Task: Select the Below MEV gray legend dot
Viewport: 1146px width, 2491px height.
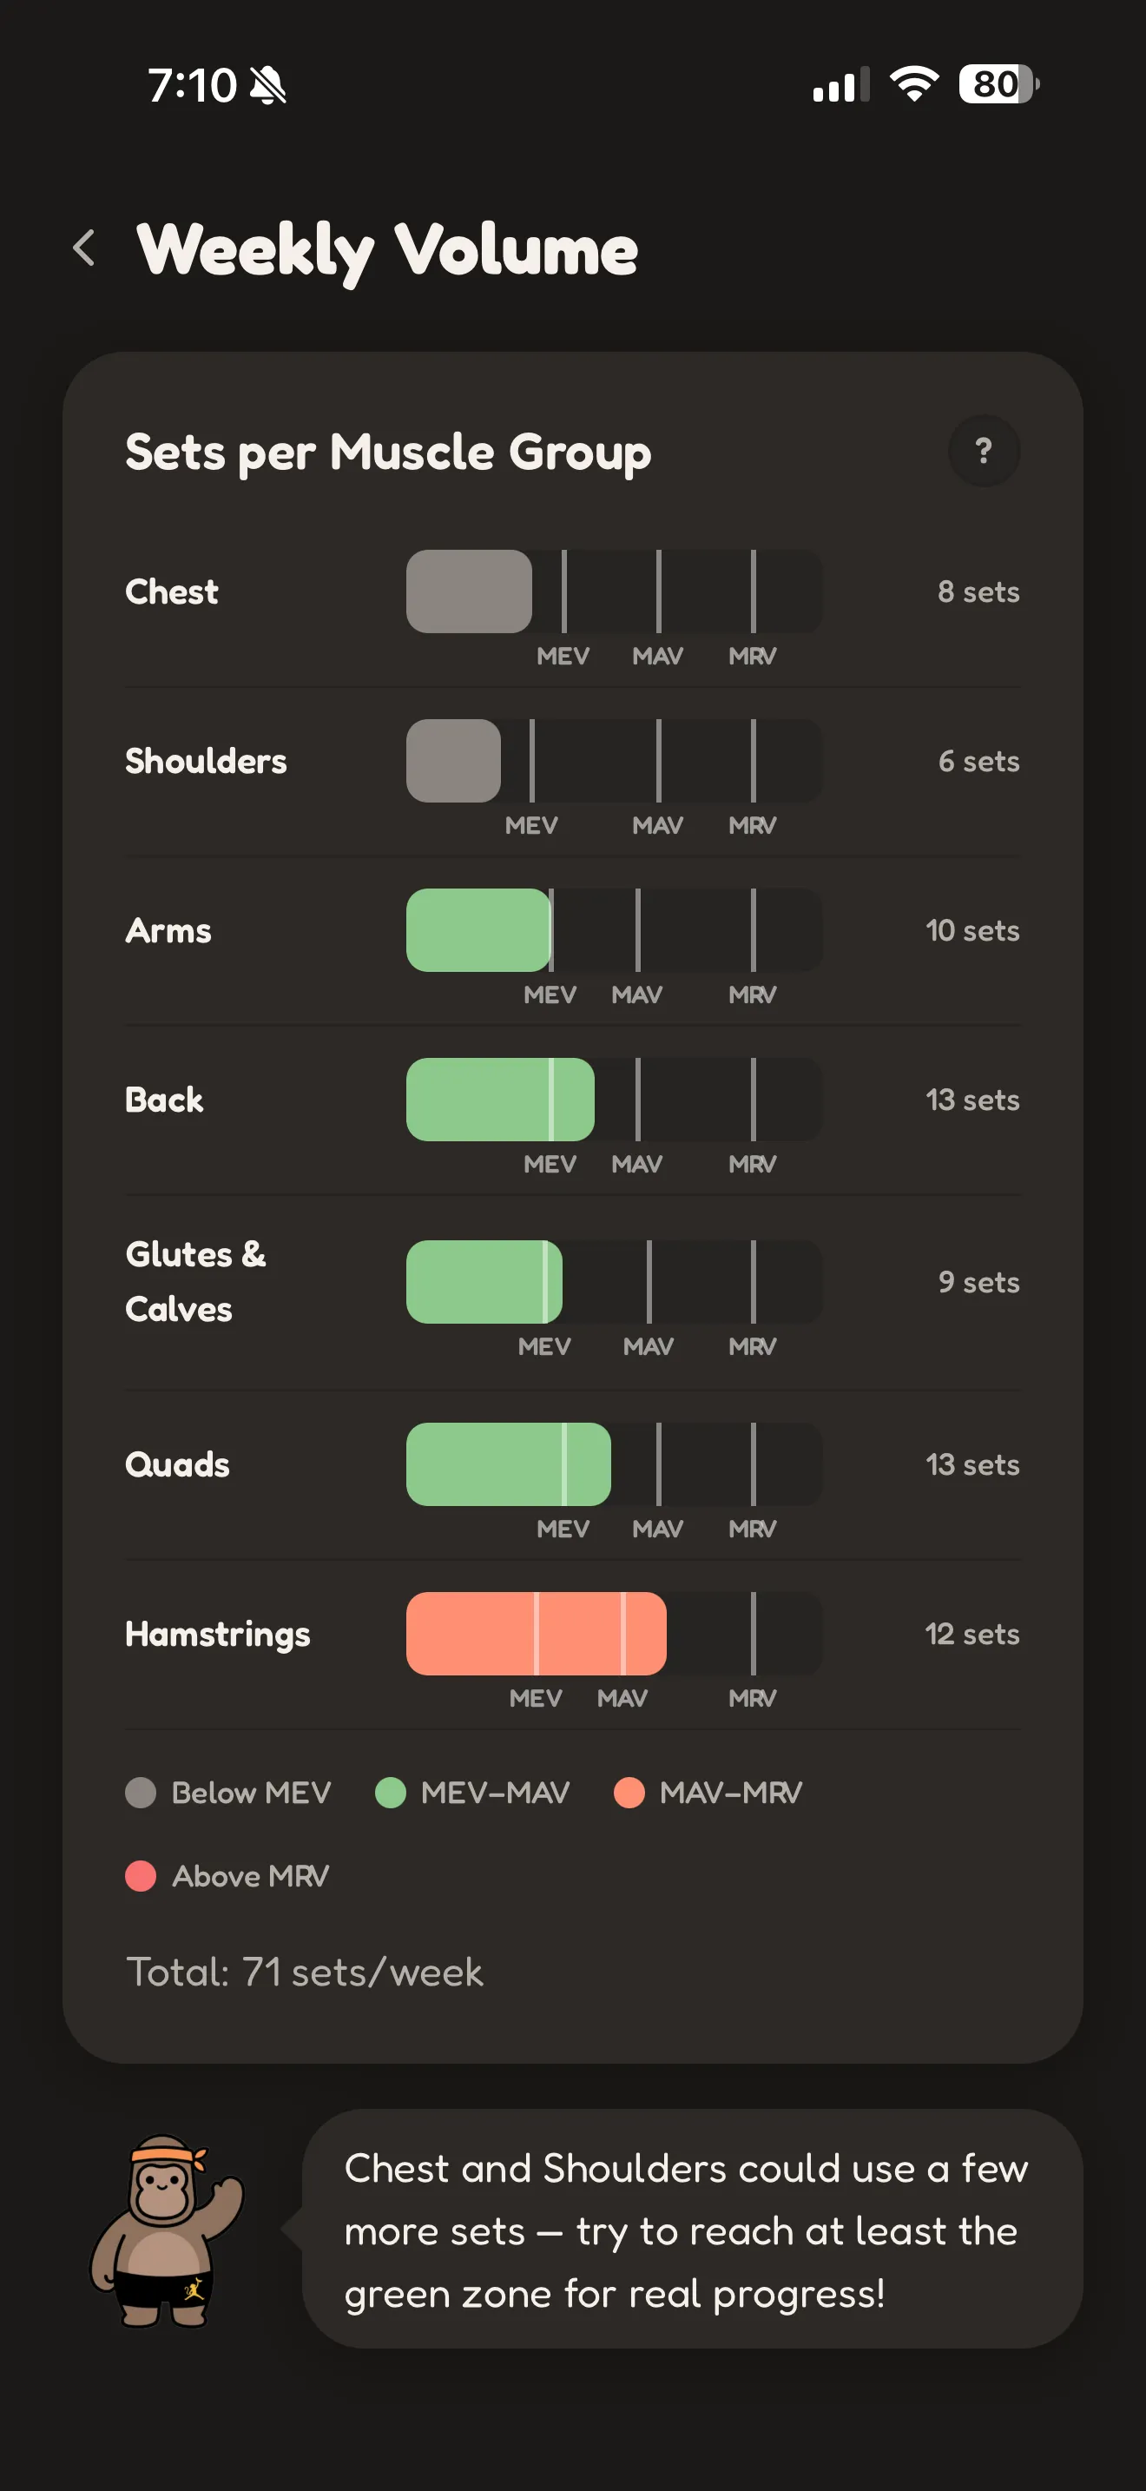Action: pos(143,1792)
